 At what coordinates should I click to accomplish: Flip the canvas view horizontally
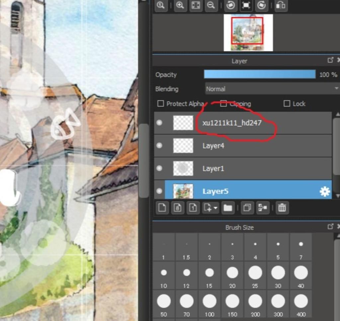point(281,5)
